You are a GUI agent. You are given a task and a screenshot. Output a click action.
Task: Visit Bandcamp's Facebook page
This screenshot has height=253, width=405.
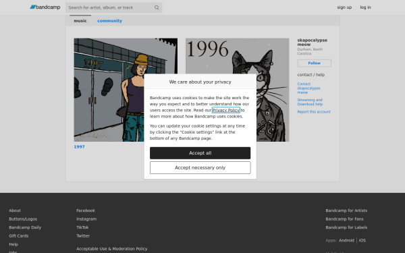(x=86, y=210)
